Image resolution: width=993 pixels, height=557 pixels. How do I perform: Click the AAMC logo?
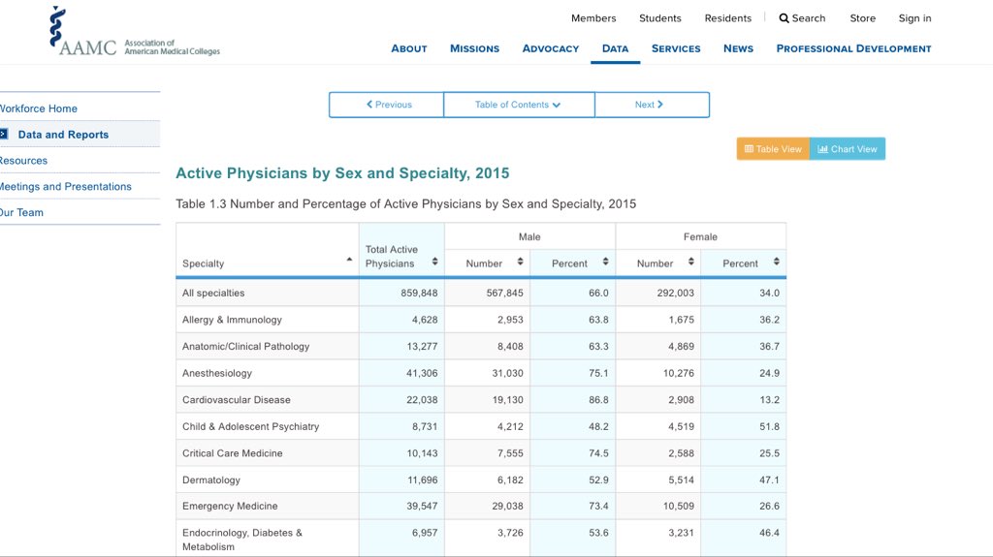pos(134,31)
